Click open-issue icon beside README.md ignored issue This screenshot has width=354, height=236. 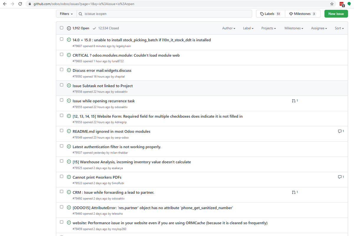coord(69,131)
